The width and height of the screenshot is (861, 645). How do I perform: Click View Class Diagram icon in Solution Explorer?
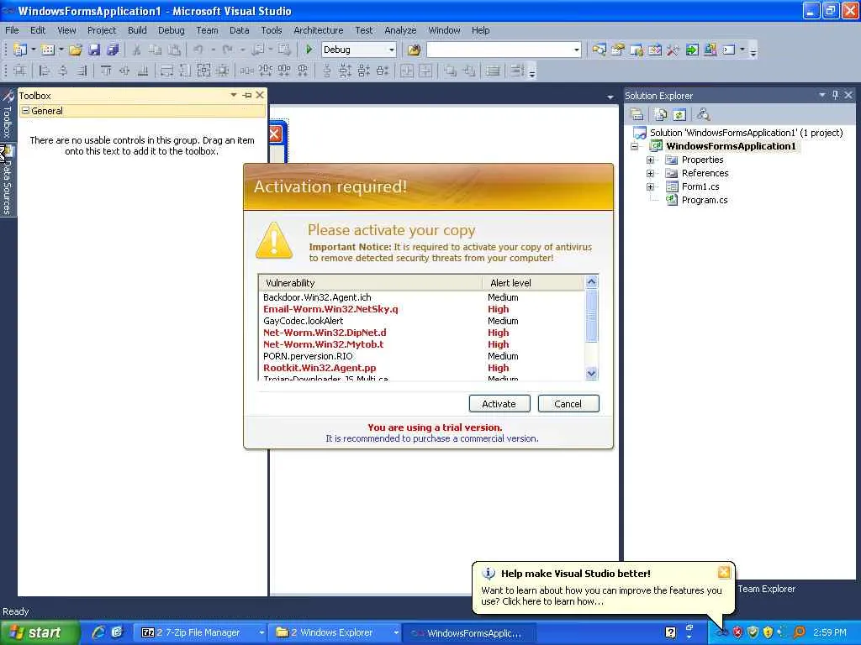click(704, 114)
